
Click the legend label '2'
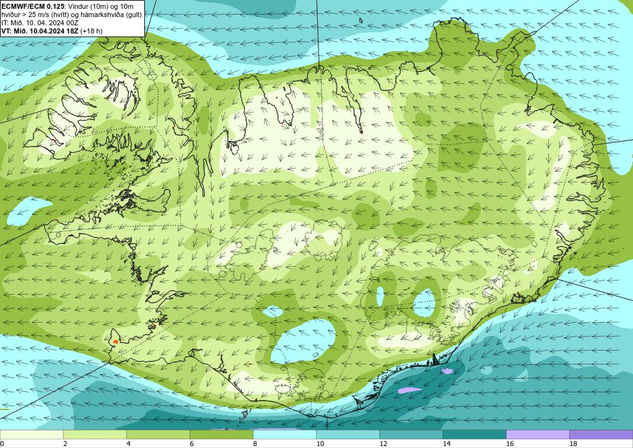point(65,444)
